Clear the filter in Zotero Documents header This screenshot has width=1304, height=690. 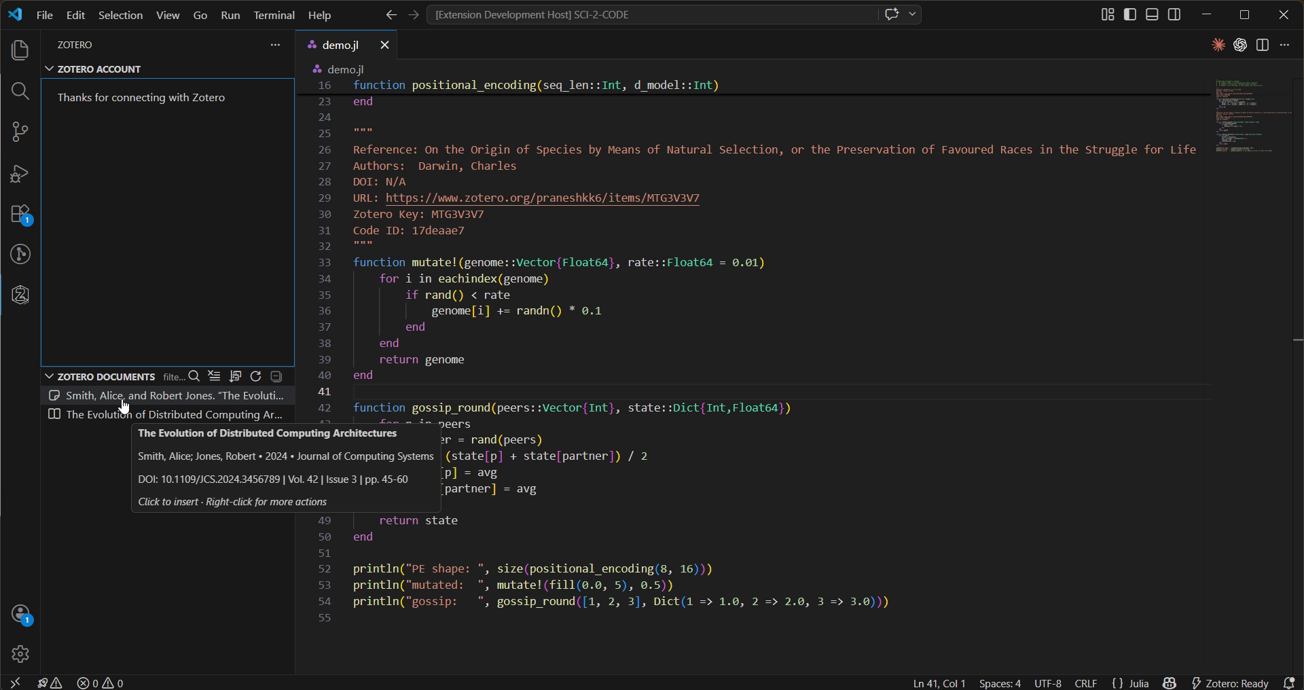[215, 376]
